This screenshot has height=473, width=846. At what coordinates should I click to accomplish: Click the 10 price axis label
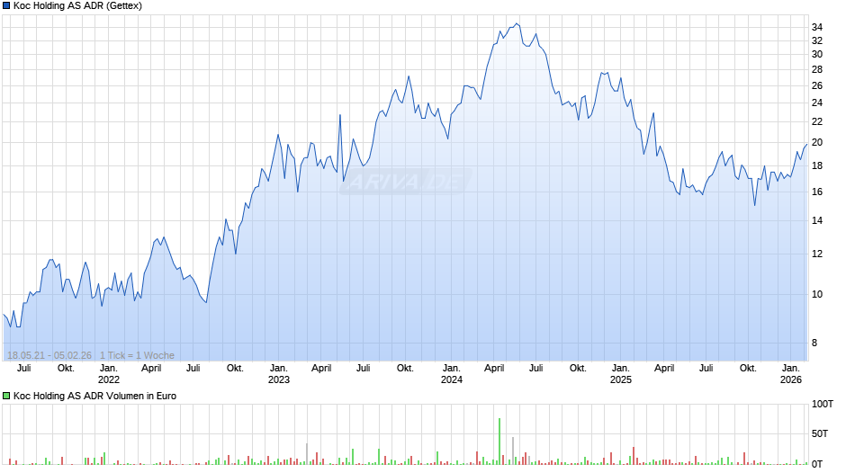tap(817, 294)
